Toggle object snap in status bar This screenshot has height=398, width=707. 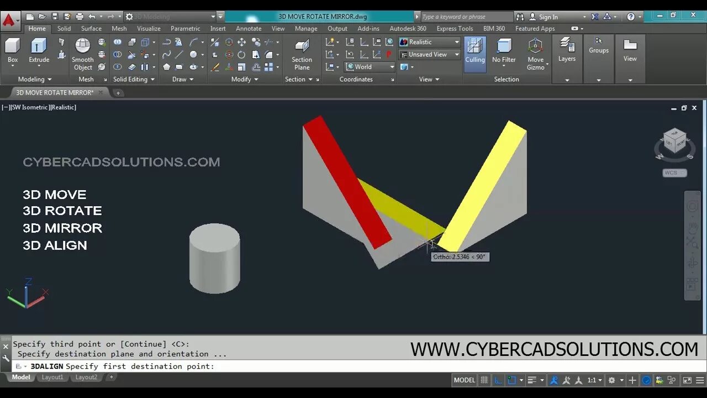pyautogui.click(x=511, y=380)
